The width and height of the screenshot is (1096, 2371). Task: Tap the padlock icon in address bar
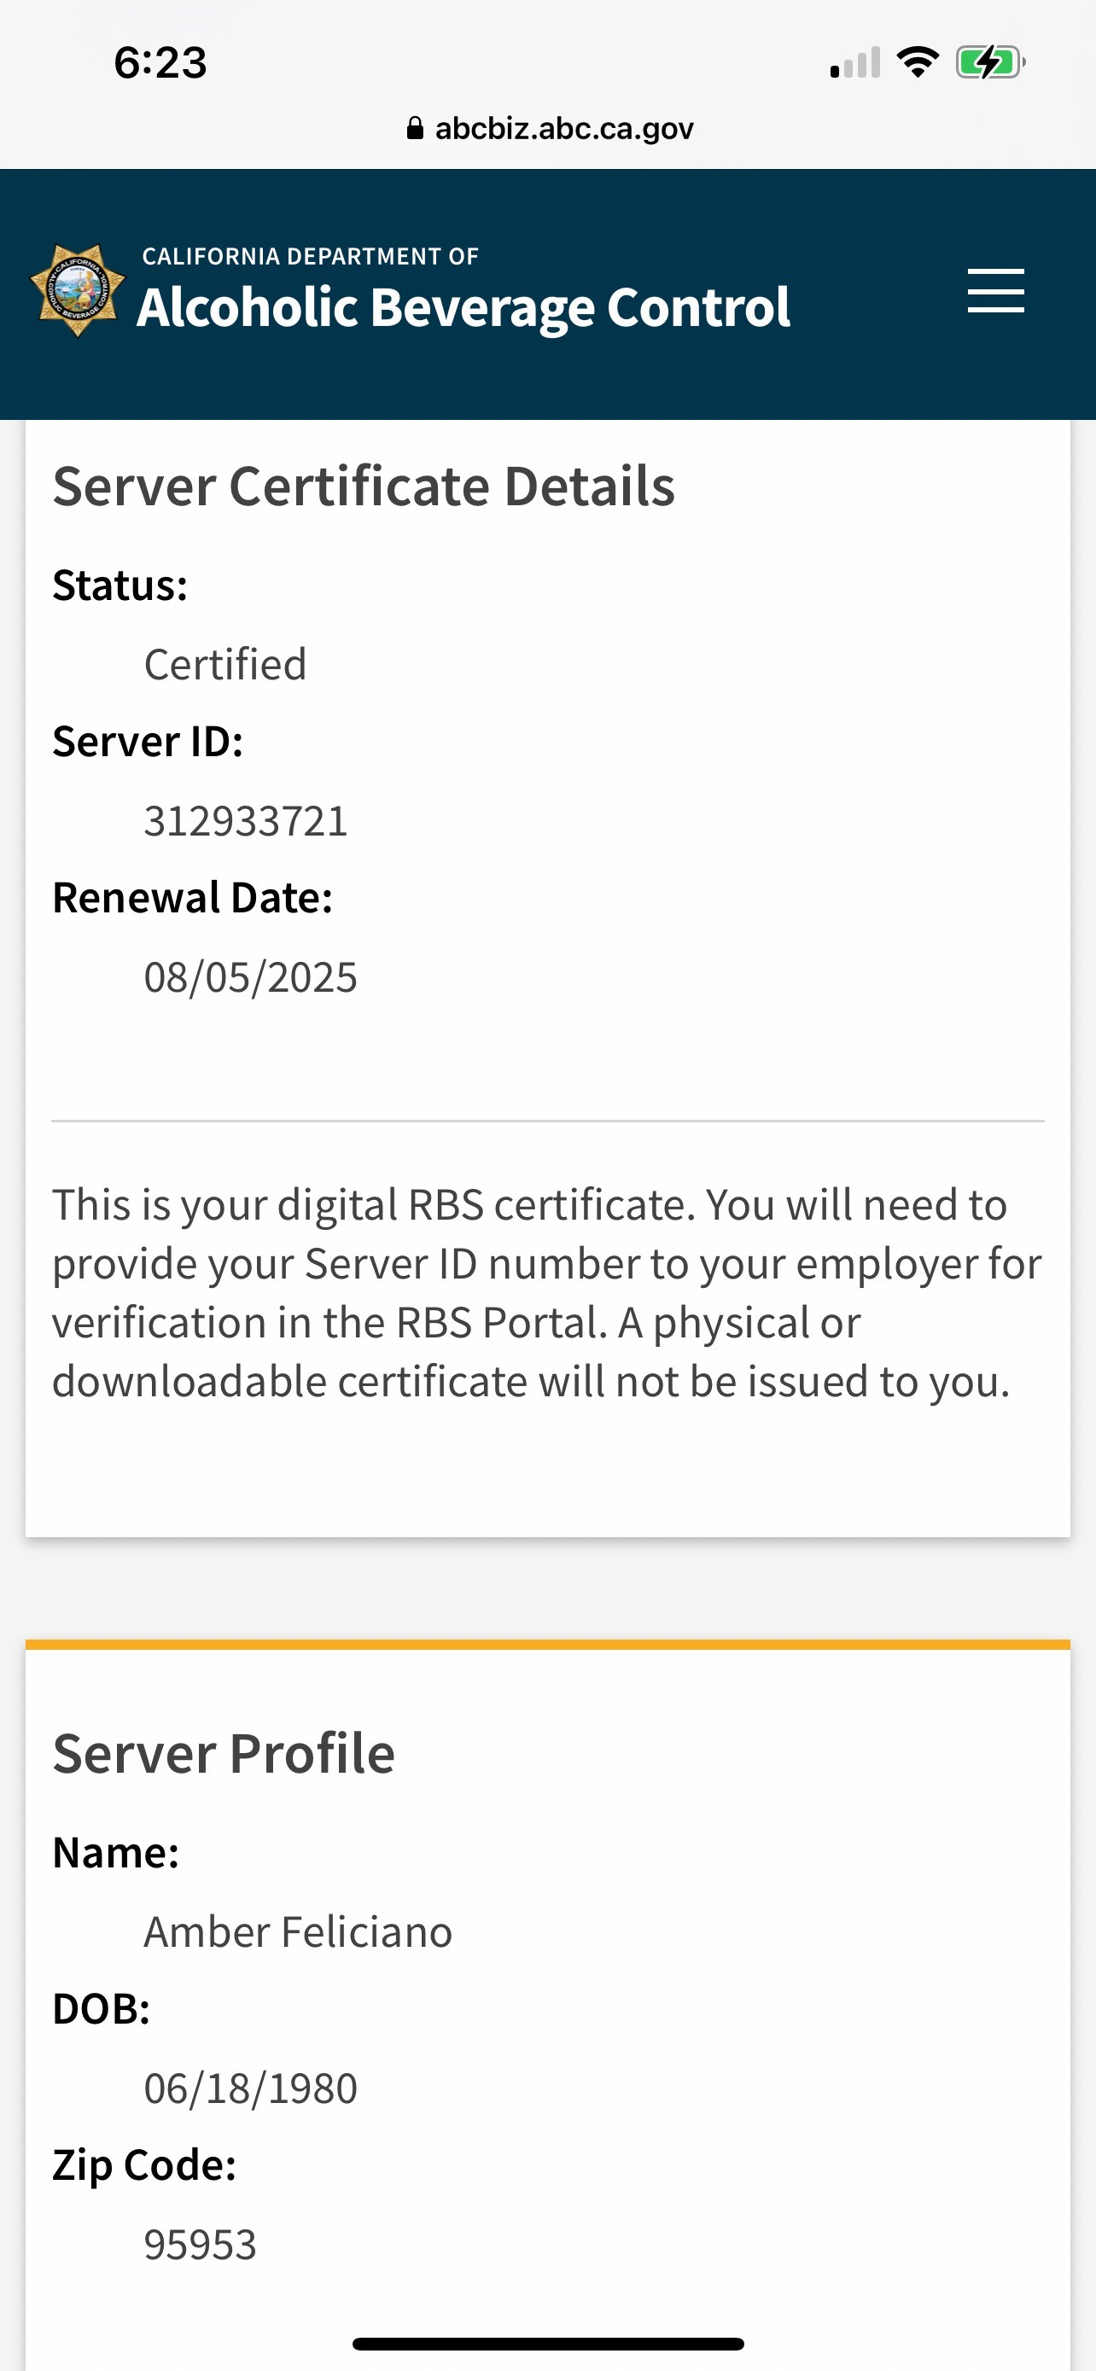415,128
